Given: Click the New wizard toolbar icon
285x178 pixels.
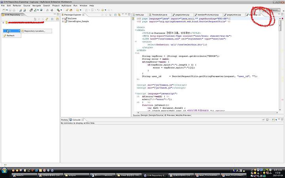Looking at the screenshot, I should point(4,10).
